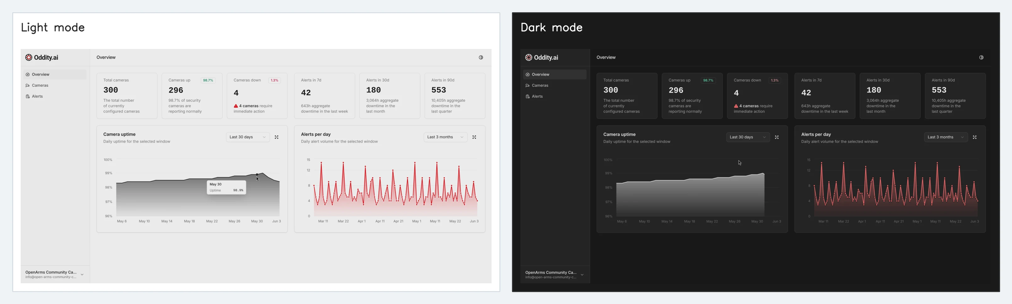Expand OpenArms Community account switcher, dark mode
This screenshot has width=1012, height=304.
point(555,274)
